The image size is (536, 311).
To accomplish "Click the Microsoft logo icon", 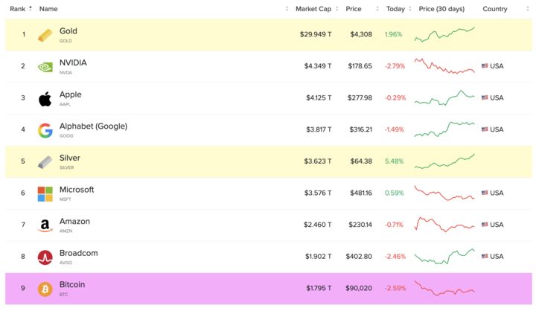I will 45,193.
